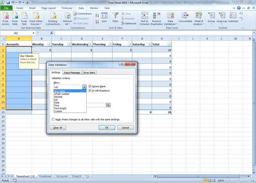
Task: Click the insert function fx icon
Action: (x=52, y=33)
